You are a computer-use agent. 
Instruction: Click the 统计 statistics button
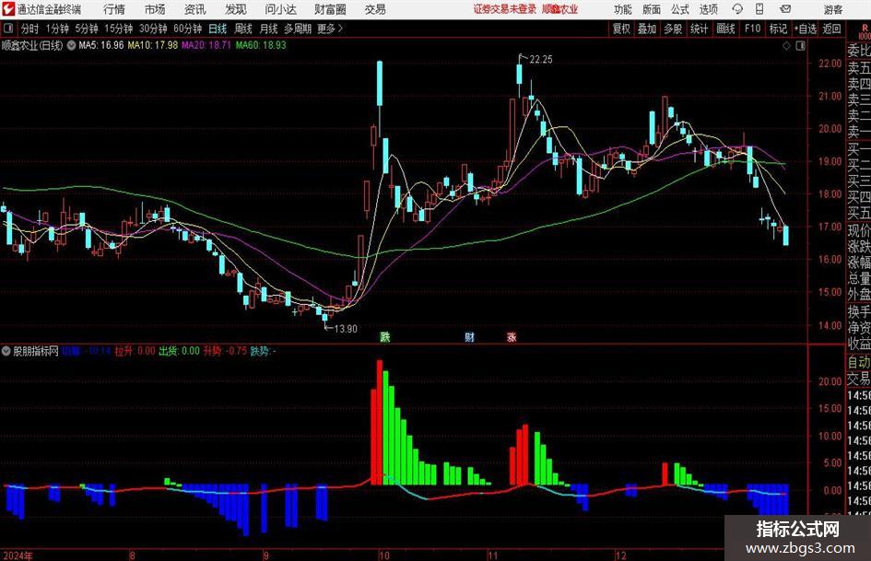pos(699,29)
